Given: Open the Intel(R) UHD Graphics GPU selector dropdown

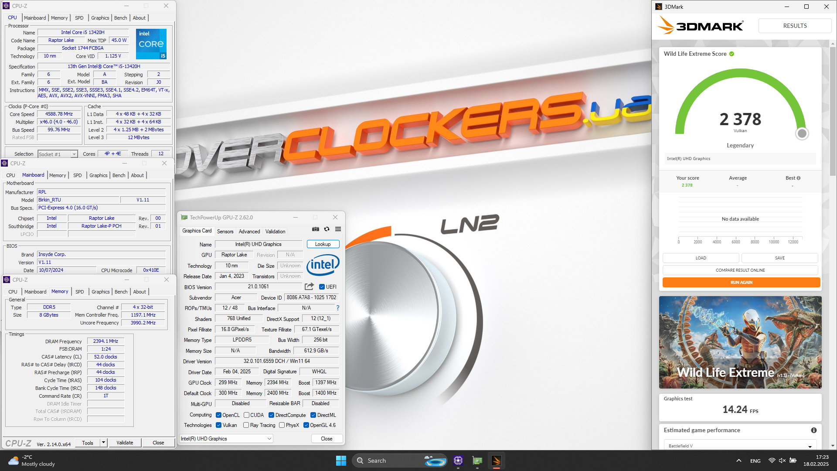Looking at the screenshot, I should click(x=226, y=439).
